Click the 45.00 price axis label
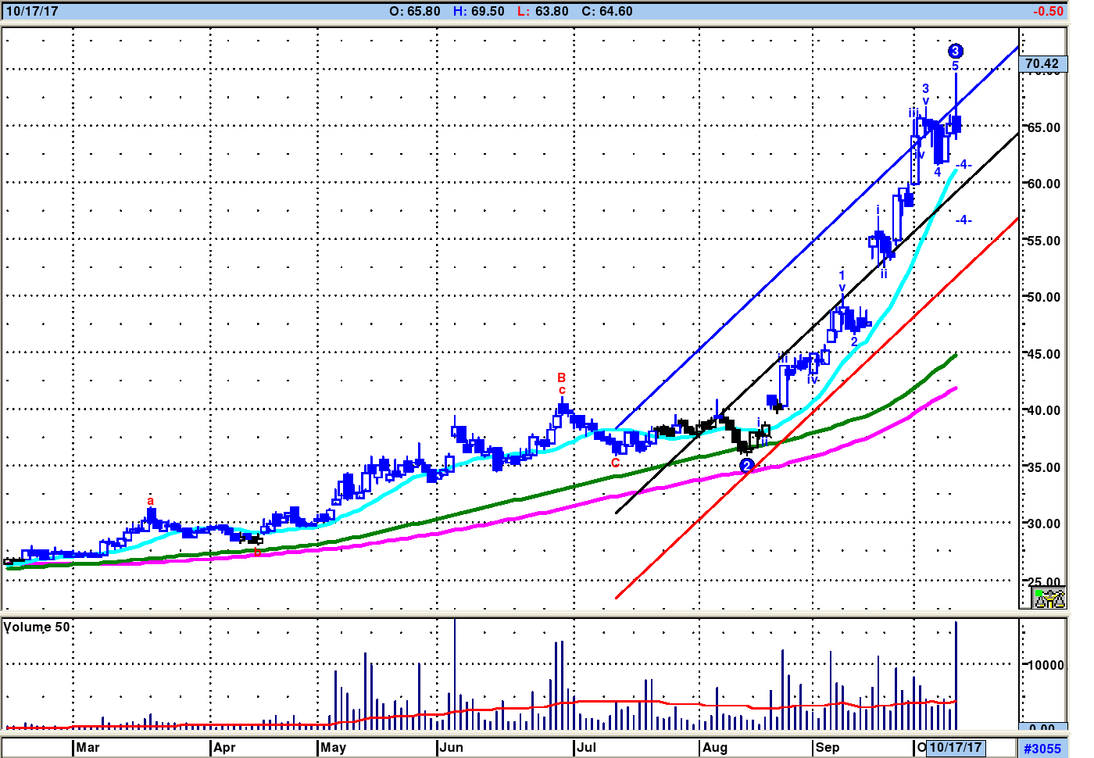 pyautogui.click(x=1044, y=354)
